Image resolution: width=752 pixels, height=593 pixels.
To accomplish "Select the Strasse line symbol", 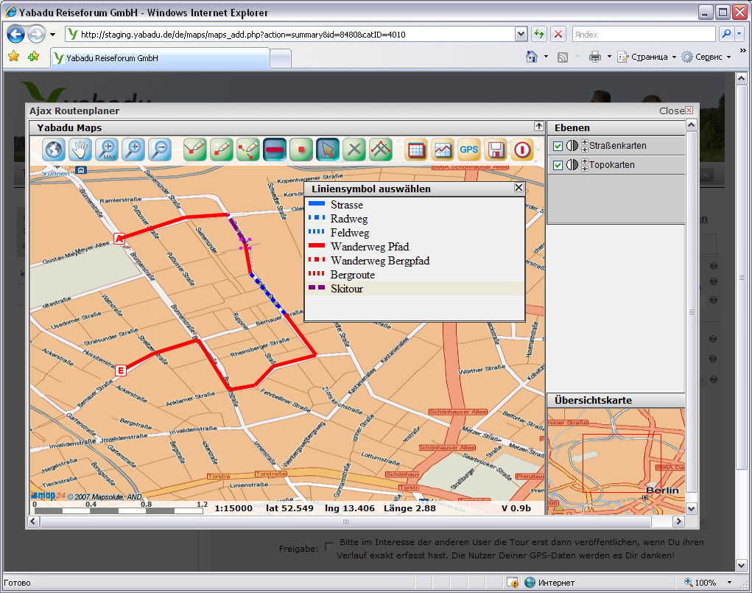I will coord(415,204).
